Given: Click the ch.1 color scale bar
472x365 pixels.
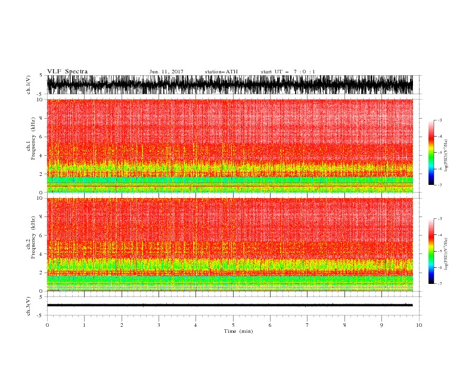Looking at the screenshot, I should tap(431, 153).
